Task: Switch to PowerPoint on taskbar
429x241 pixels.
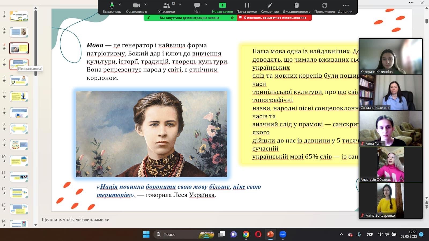Action: click(271, 234)
